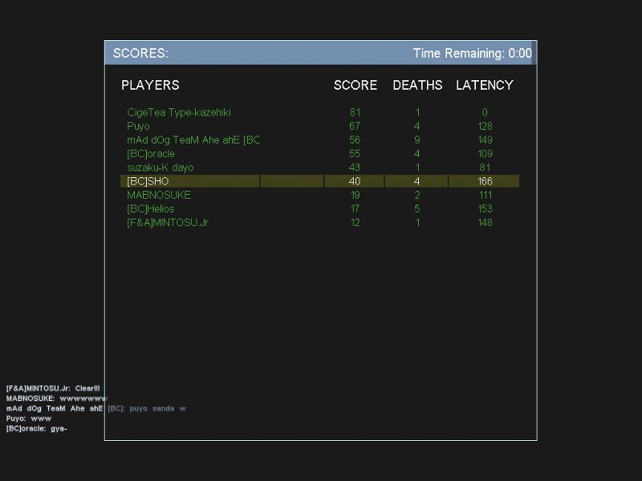
Task: Click the highlighted latency 166 for [BC]SHO
Action: coord(485,181)
